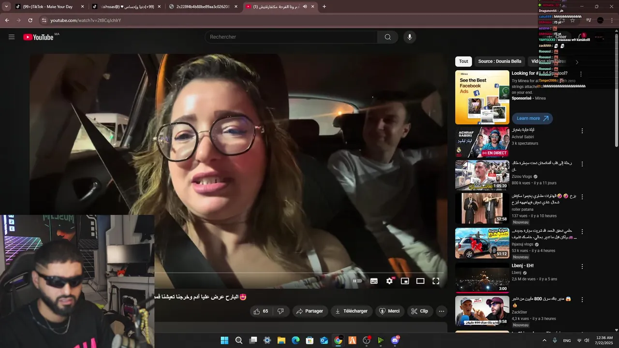Open options for Zizou Vlogs video
The image size is (619, 348).
coord(582,164)
